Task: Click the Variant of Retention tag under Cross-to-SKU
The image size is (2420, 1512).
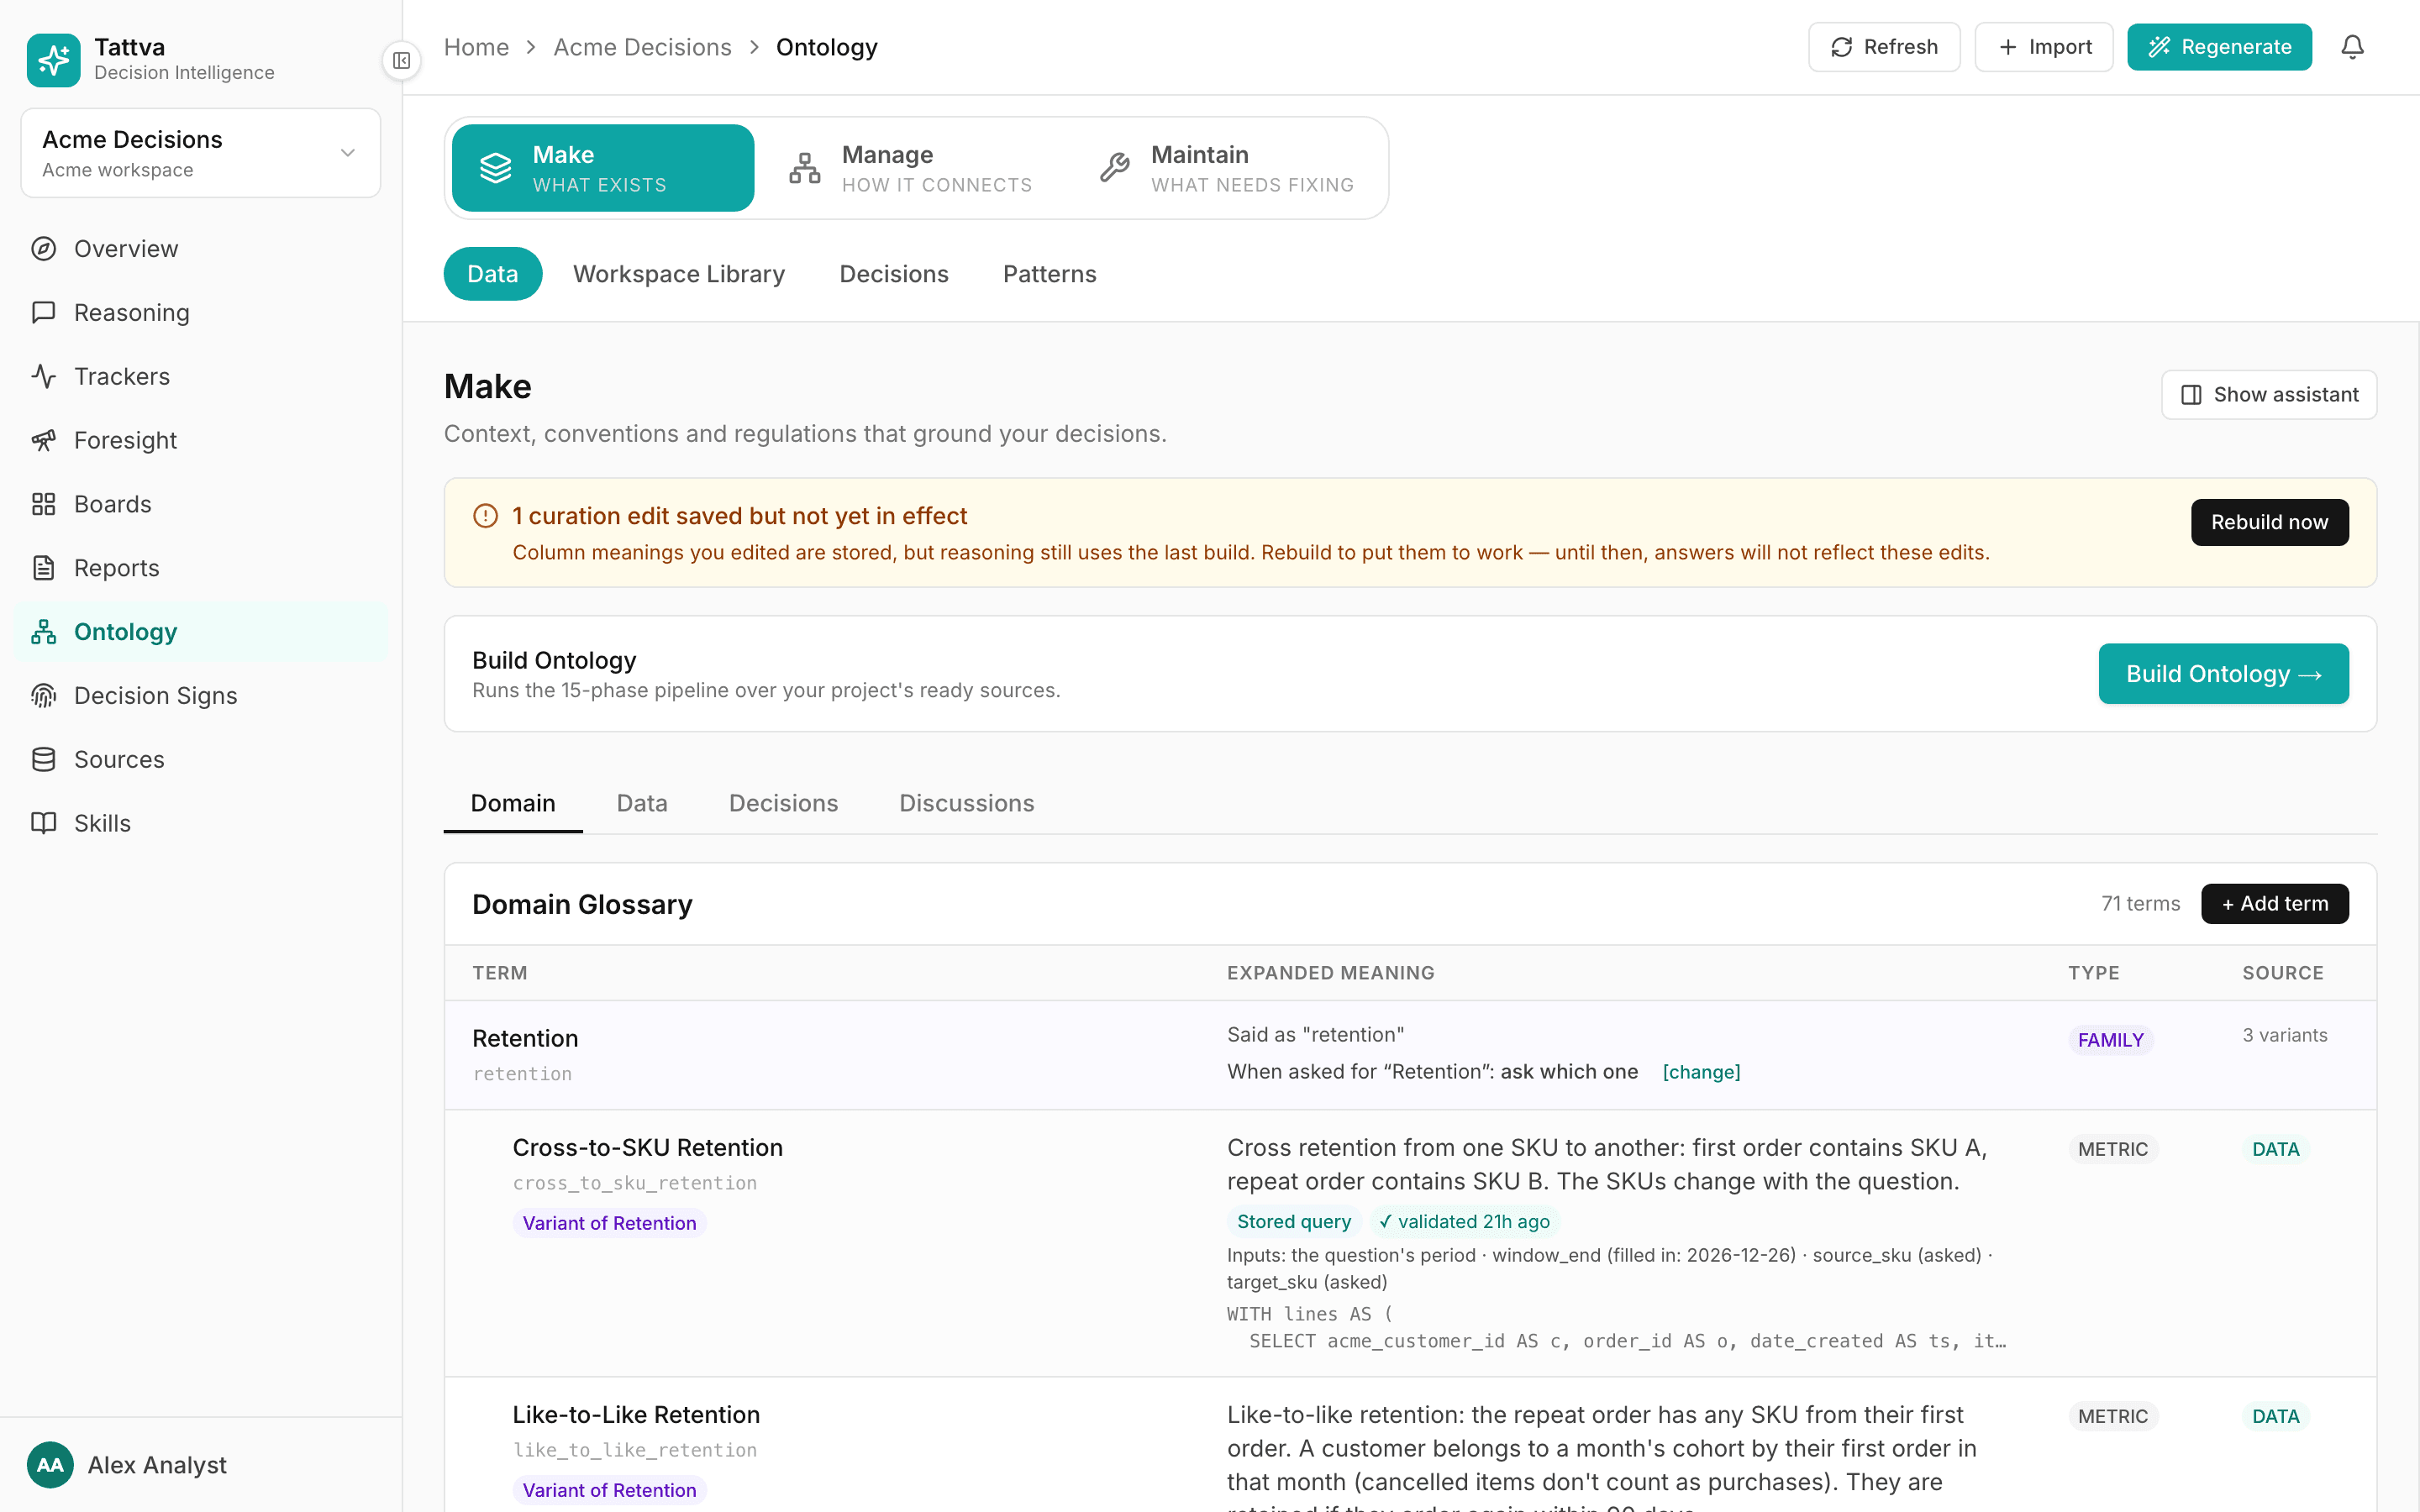Action: (609, 1223)
